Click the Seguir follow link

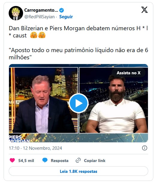coord(66,17)
